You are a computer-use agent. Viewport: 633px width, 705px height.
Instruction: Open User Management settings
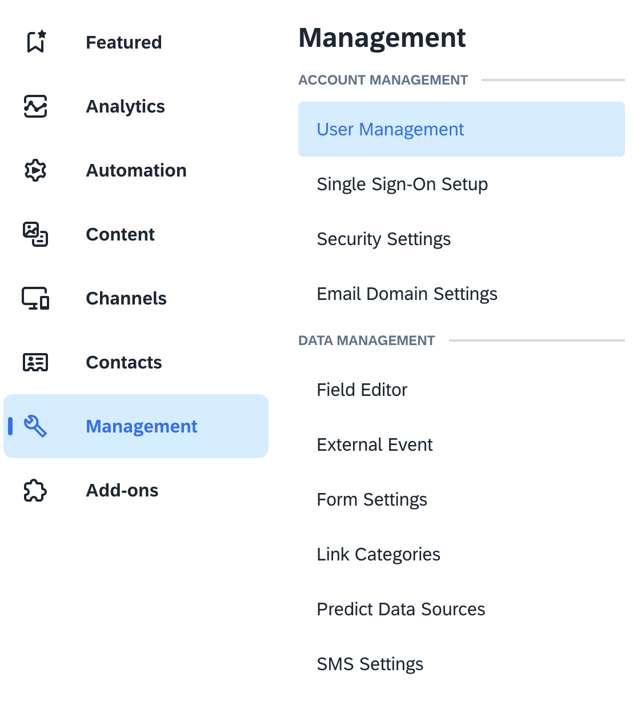tap(390, 129)
